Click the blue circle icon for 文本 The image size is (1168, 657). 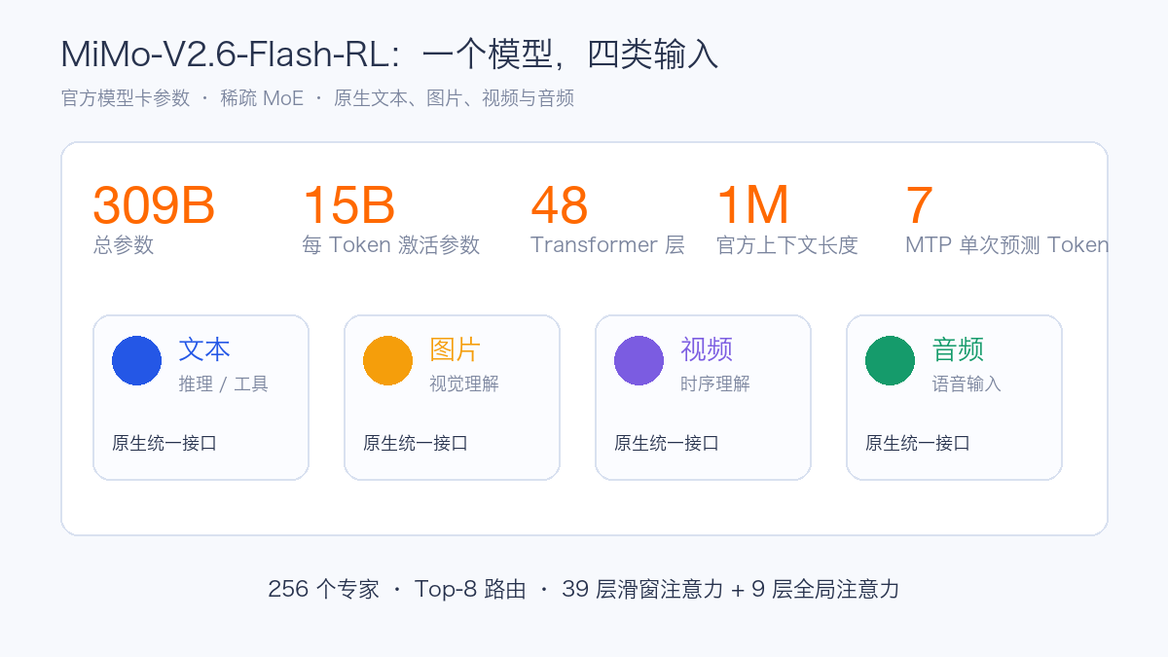click(136, 360)
